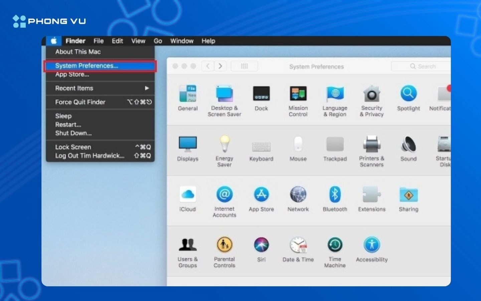Focus the System Preferences search field

click(x=421, y=66)
